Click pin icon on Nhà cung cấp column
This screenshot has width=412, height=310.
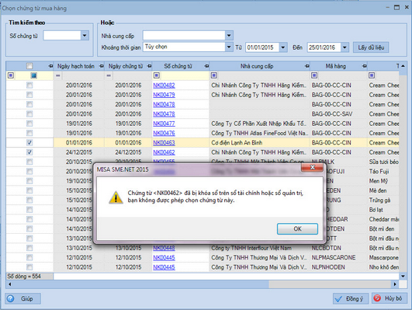(307, 66)
